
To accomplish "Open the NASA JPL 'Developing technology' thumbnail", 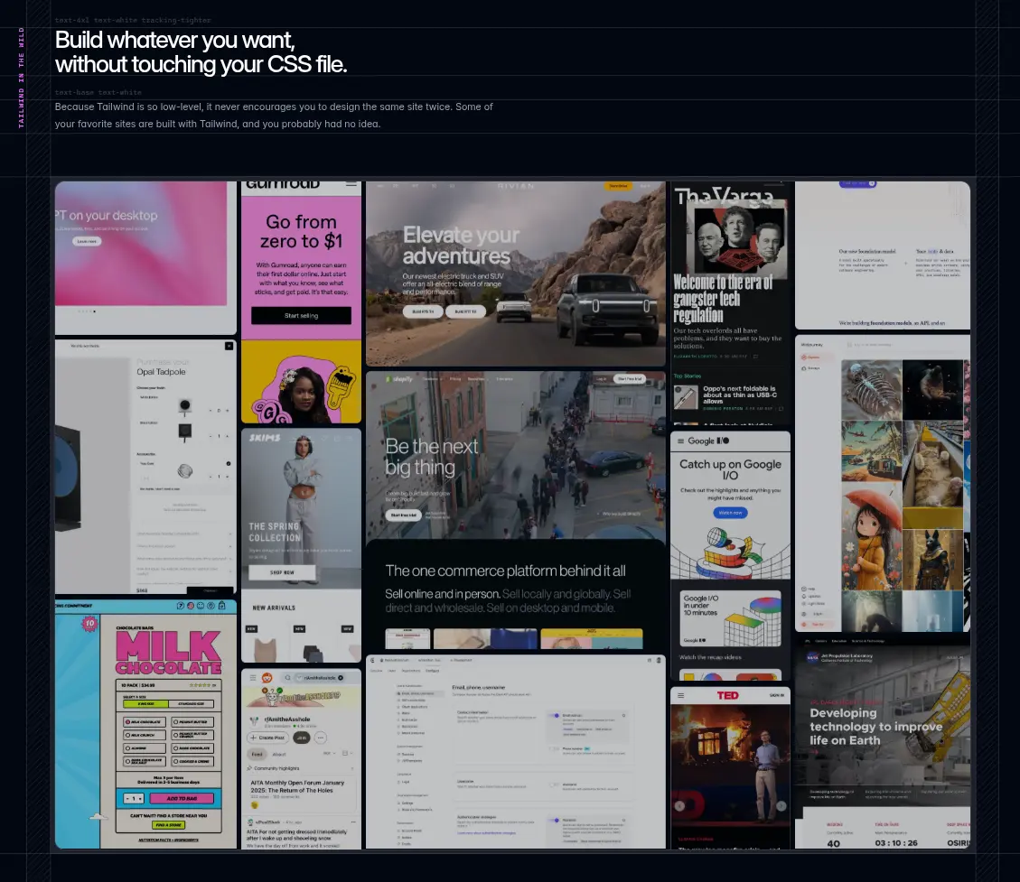I will [x=883, y=742].
